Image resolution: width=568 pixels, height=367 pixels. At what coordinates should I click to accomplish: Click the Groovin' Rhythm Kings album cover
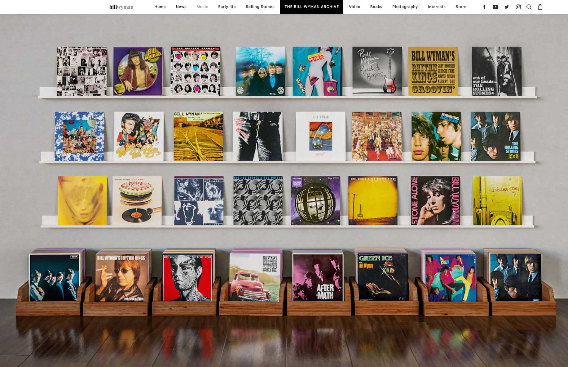coord(433,71)
